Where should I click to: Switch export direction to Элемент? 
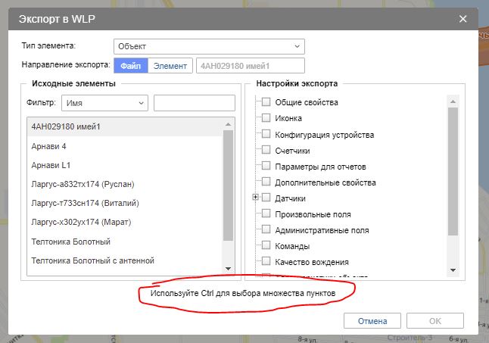click(170, 66)
